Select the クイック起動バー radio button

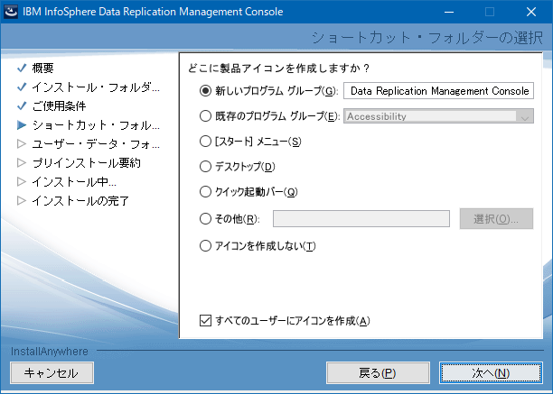click(x=205, y=192)
